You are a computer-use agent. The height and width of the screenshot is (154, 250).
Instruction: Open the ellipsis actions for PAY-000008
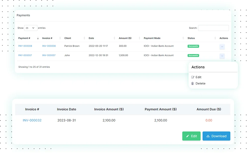tap(222, 46)
